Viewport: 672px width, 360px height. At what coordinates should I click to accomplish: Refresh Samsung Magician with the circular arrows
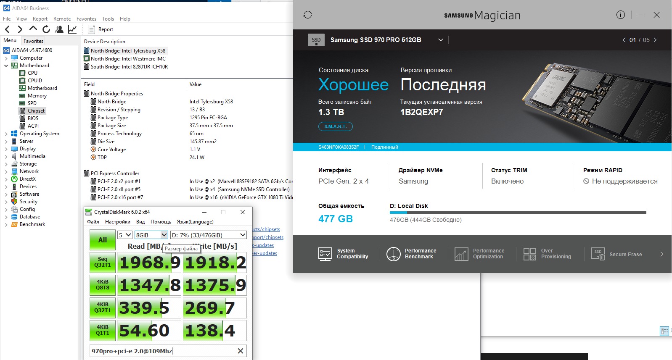pos(308,15)
